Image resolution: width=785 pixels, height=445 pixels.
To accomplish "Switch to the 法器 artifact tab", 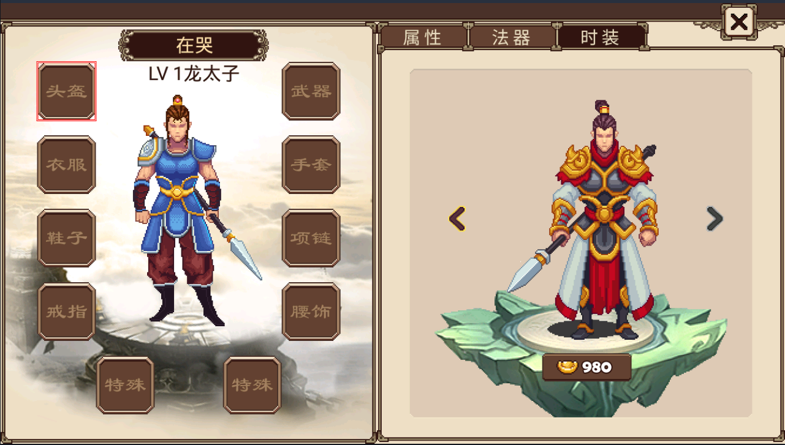I will 512,37.
